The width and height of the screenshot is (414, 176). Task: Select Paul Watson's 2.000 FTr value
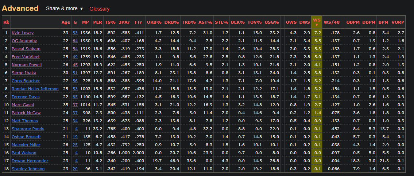point(138,153)
